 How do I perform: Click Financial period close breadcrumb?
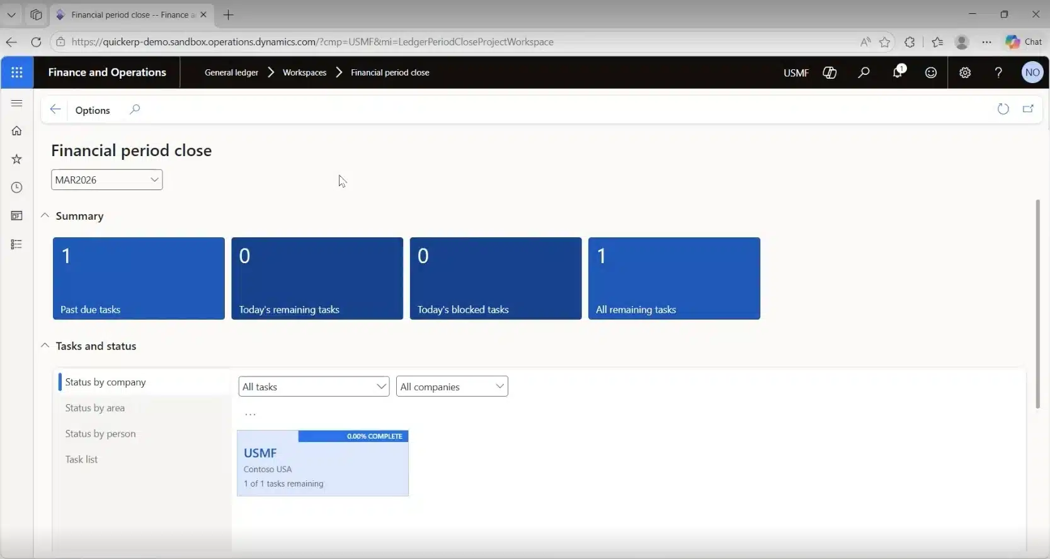pyautogui.click(x=390, y=72)
